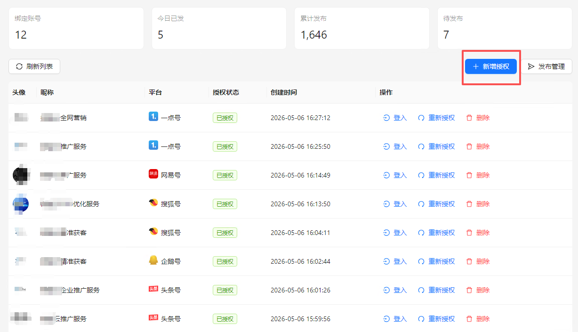Click trash icon for 16:25:50 row
Screen dimensions: 578x332
pos(469,146)
